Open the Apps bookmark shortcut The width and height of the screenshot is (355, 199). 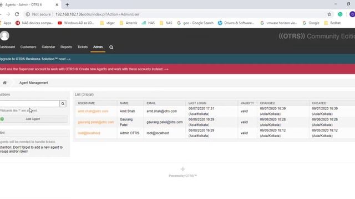[6, 23]
